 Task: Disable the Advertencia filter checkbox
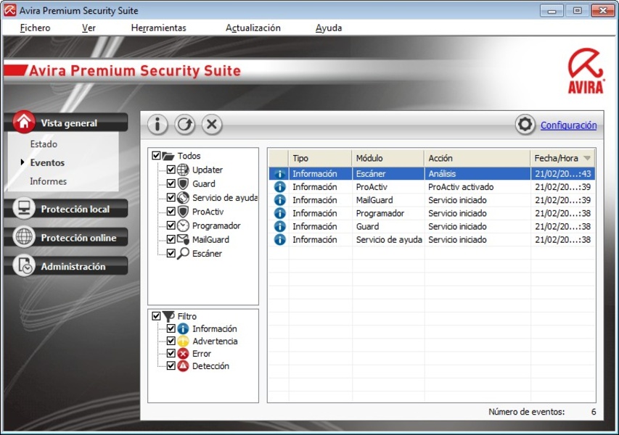pos(171,341)
